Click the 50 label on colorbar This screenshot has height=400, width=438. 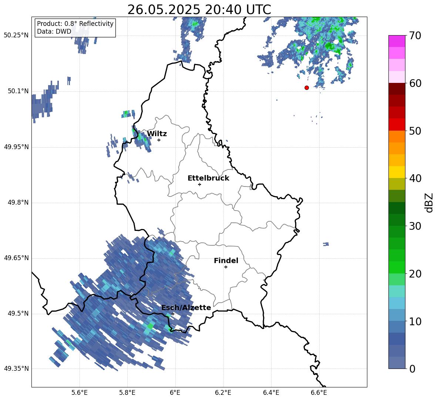point(415,131)
